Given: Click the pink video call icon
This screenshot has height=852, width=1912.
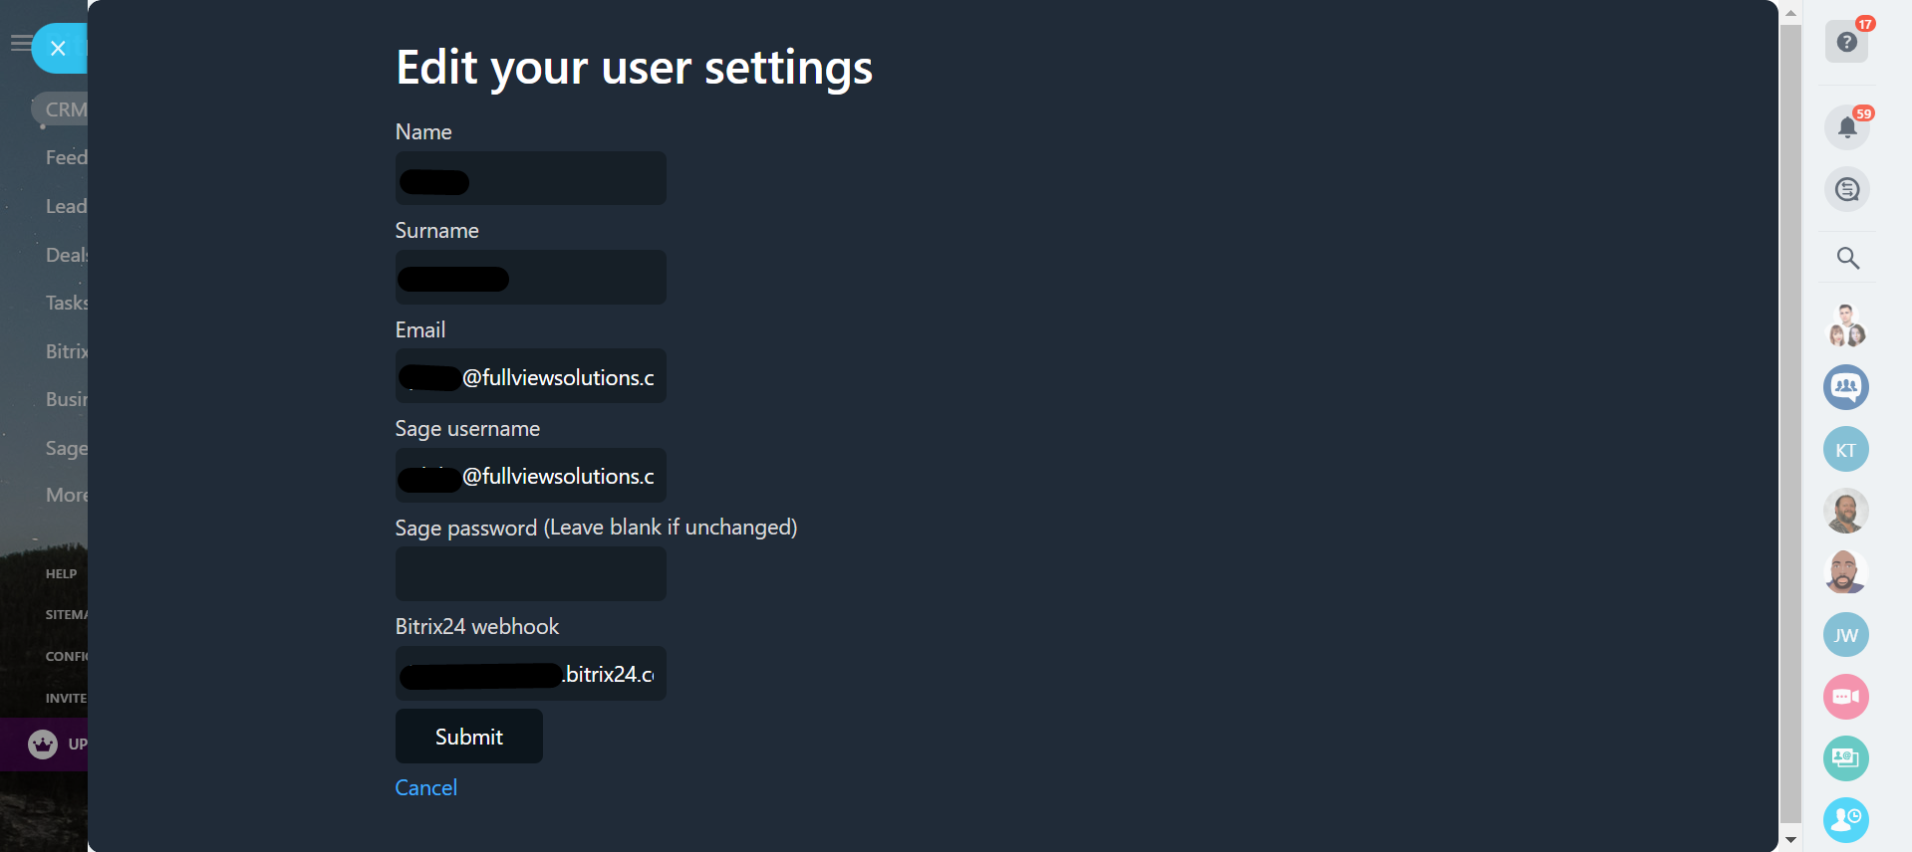Looking at the screenshot, I should pyautogui.click(x=1845, y=697).
